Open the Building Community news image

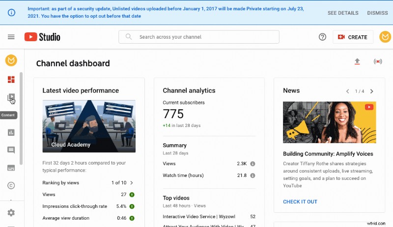coord(329,122)
